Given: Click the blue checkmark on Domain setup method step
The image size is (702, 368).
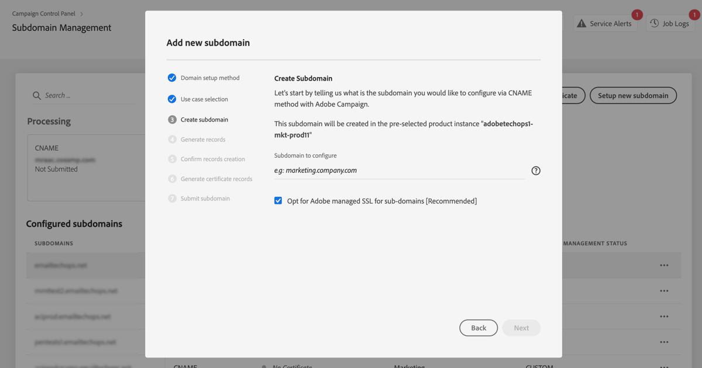Looking at the screenshot, I should point(171,77).
